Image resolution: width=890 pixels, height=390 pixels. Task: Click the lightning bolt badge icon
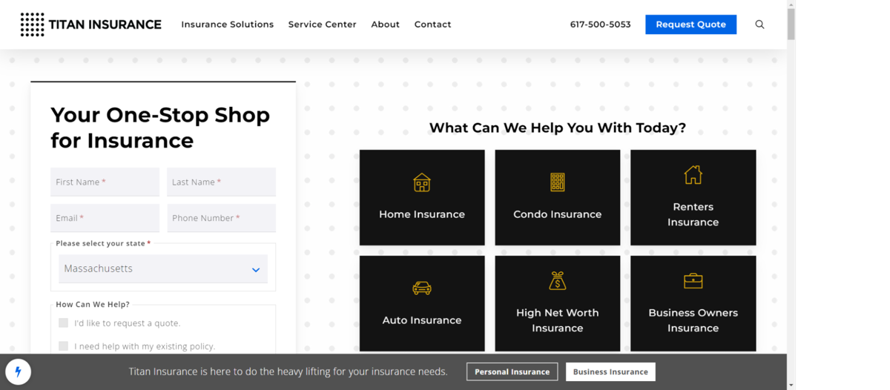pos(18,371)
